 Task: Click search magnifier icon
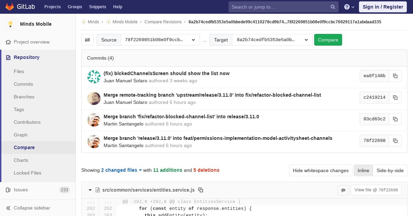click(x=333, y=7)
